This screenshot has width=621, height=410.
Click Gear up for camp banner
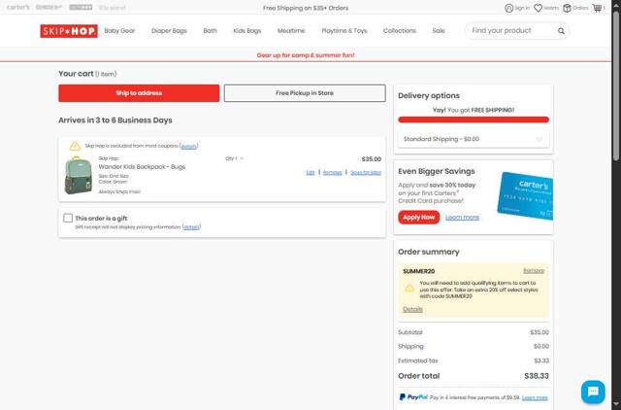coord(306,55)
